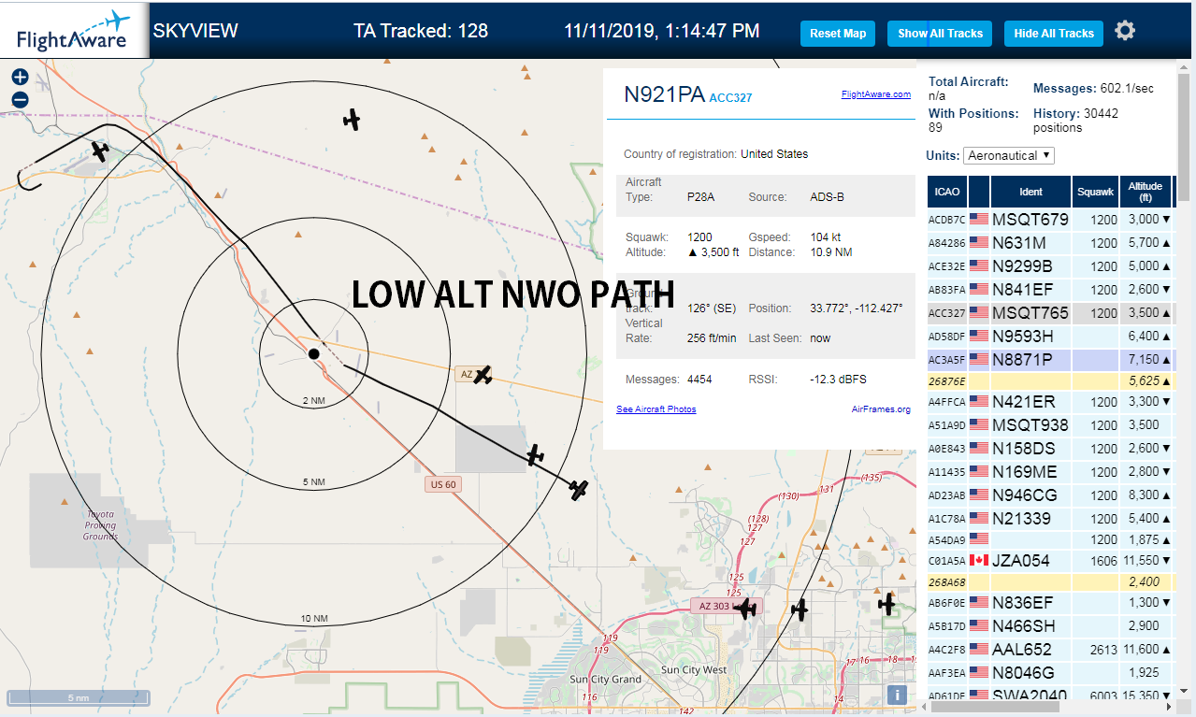Select the N836EF aircraft row
This screenshot has height=717, width=1196.
pyautogui.click(x=1050, y=603)
